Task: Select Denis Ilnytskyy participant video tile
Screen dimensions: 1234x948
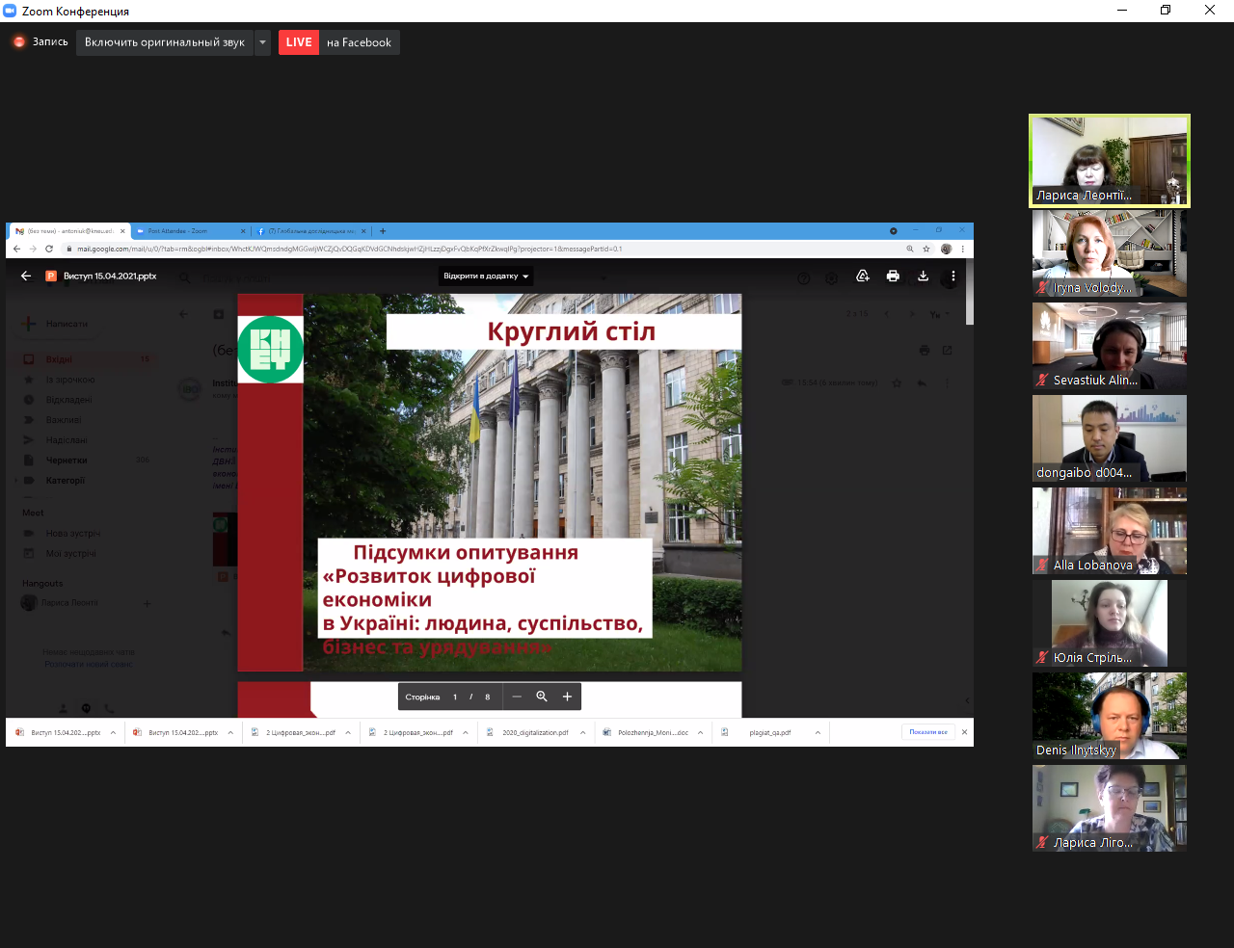Action: (x=1110, y=716)
